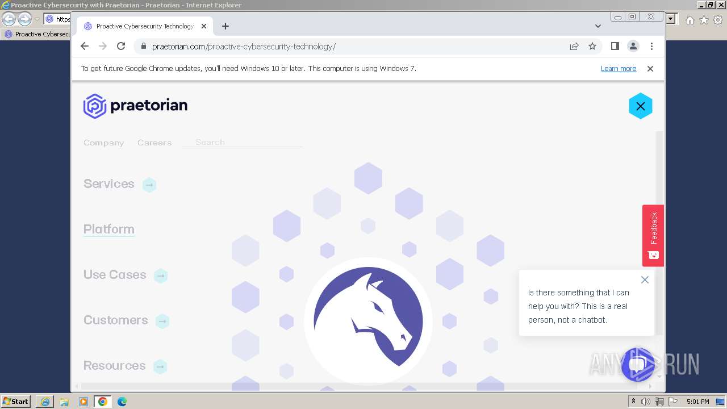Open the Use Cases menu item
The height and width of the screenshot is (409, 727).
click(x=115, y=274)
